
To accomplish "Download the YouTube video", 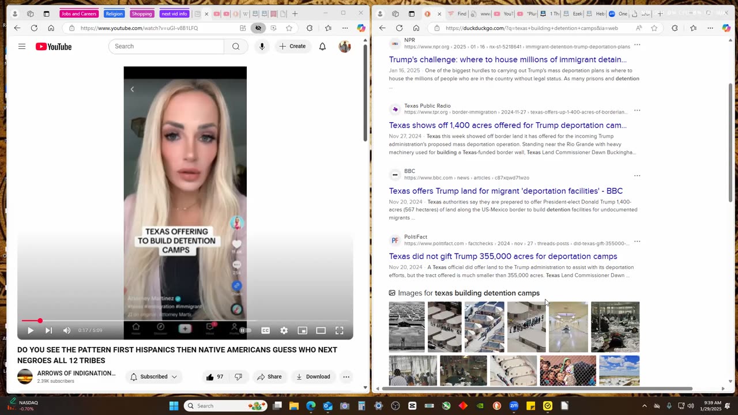I will (x=312, y=377).
